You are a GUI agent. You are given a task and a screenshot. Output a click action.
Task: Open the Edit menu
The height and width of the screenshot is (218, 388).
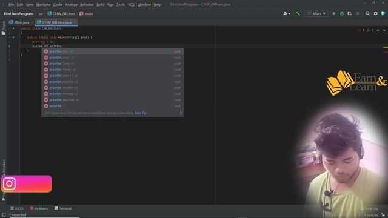pyautogui.click(x=20, y=5)
